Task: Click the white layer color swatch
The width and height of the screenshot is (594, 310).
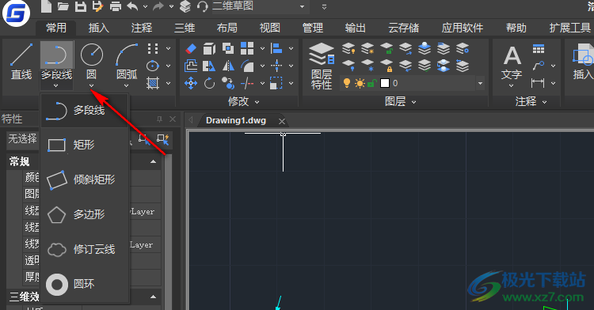Action: (x=385, y=83)
